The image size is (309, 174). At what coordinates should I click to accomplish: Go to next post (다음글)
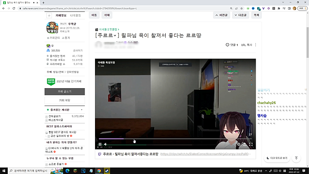[240, 15]
